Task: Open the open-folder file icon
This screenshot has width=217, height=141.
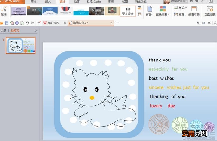Action: point(2,23)
